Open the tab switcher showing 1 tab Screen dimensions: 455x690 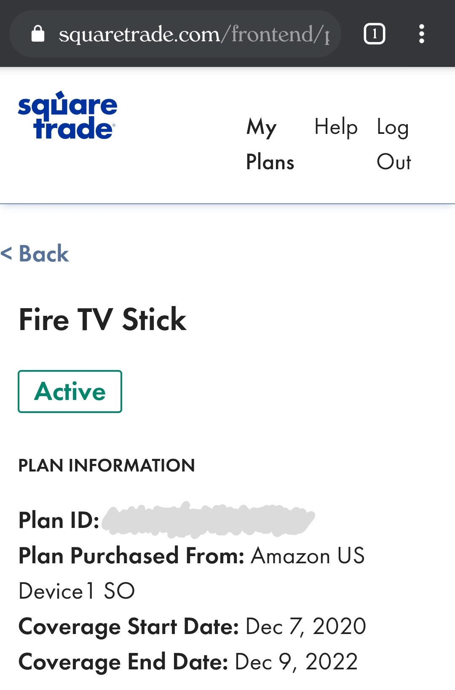point(374,33)
